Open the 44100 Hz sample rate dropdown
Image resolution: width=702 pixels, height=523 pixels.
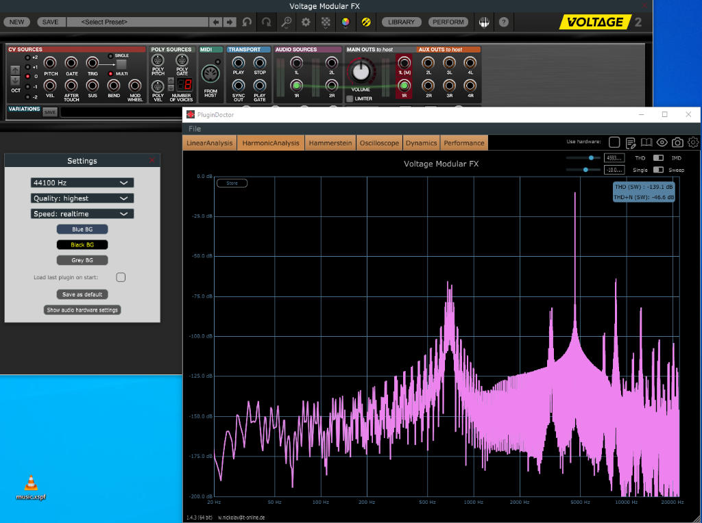[x=82, y=182]
